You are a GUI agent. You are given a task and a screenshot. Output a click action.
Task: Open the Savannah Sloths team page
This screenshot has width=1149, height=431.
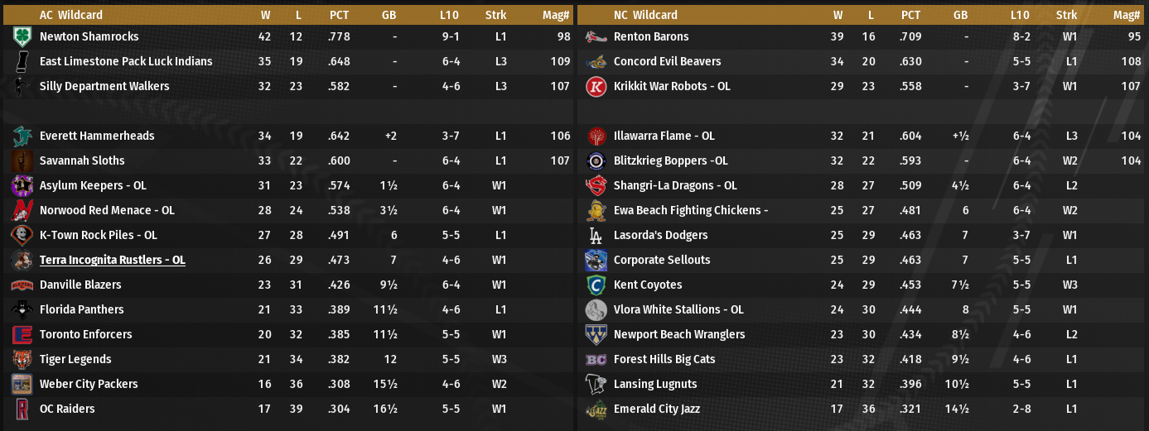[82, 160]
